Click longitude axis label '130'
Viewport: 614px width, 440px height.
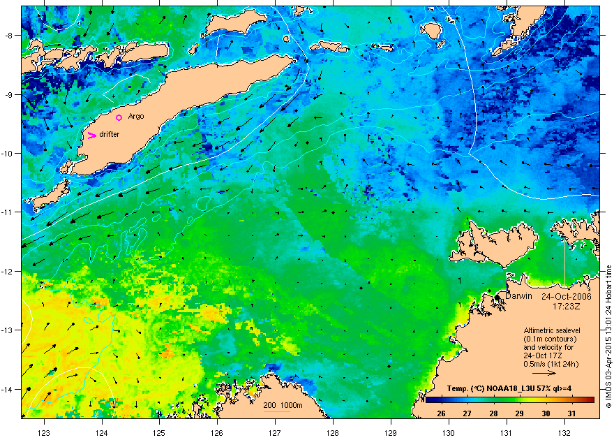tap(449, 433)
